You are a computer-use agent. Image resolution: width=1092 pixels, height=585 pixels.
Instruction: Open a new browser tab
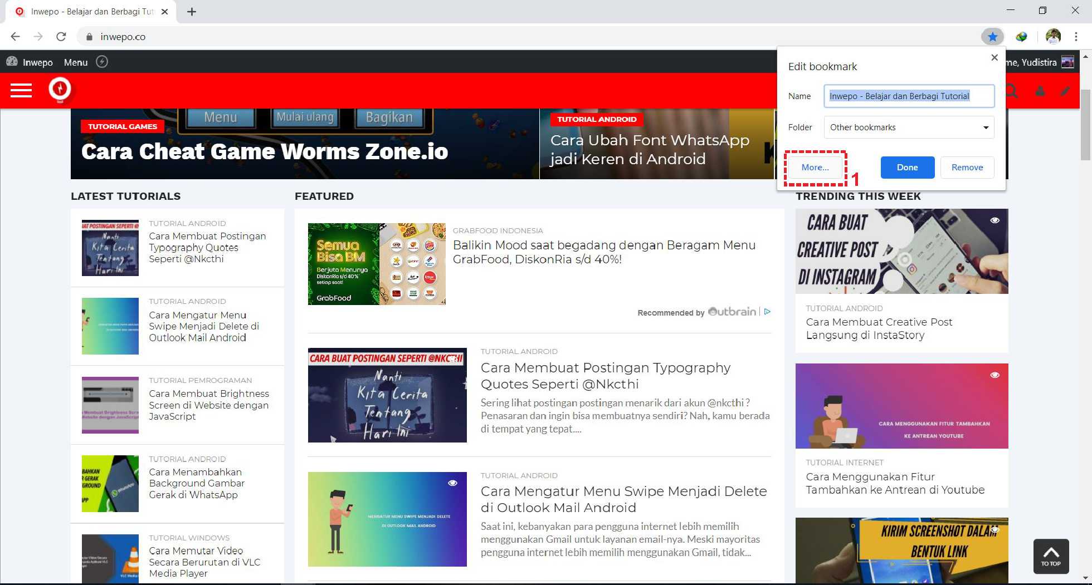[192, 12]
